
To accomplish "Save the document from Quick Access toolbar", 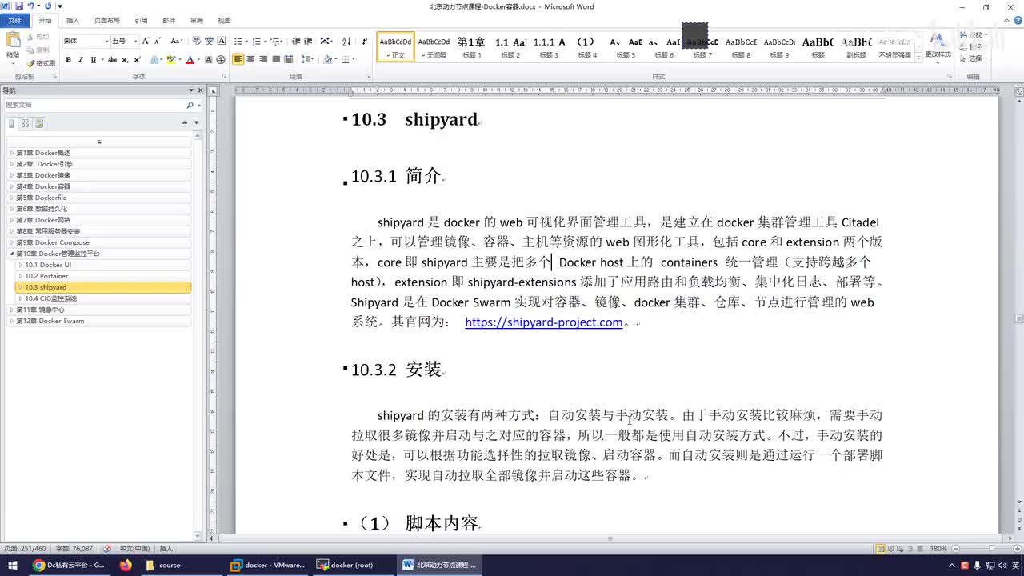I will [18, 6].
